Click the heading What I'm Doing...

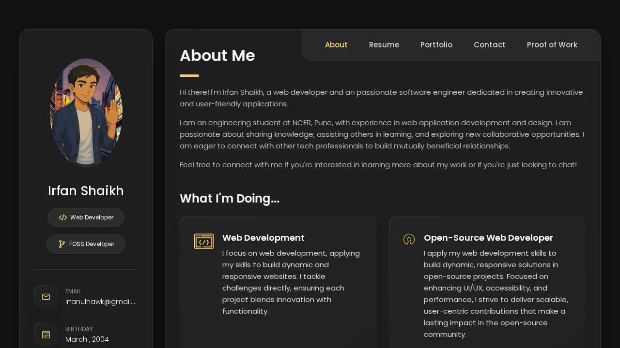230,199
